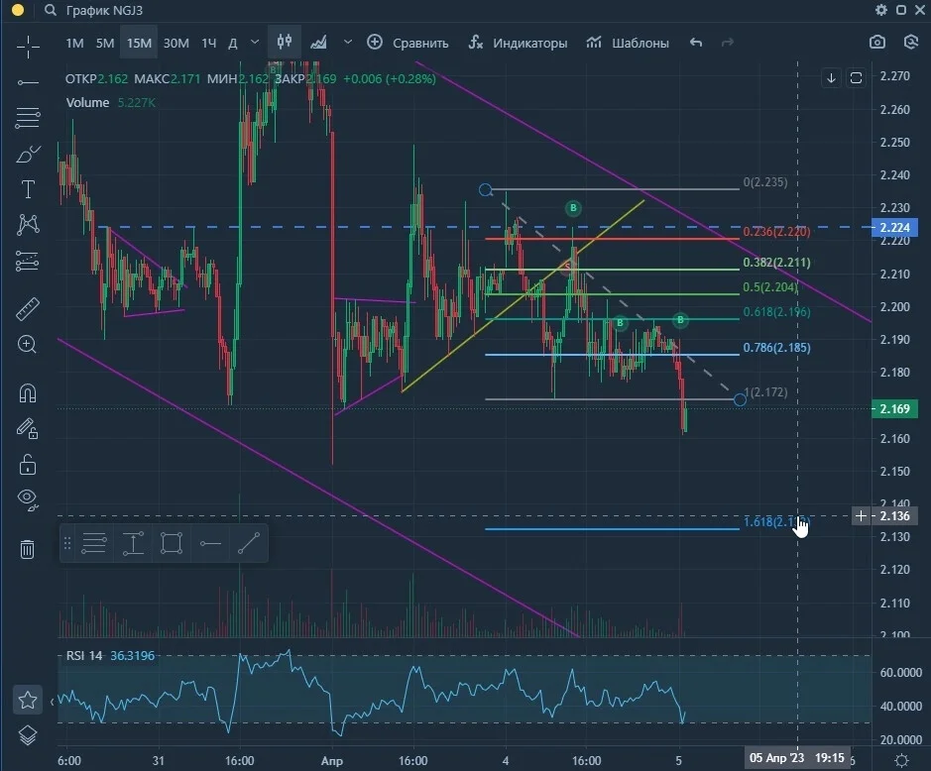Switch to 1M timeframe
Viewport: 931px width, 771px height.
[74, 43]
